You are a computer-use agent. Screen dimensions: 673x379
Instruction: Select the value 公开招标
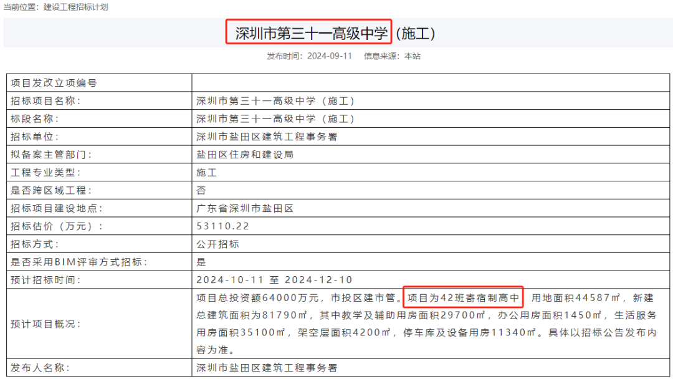[x=217, y=244]
